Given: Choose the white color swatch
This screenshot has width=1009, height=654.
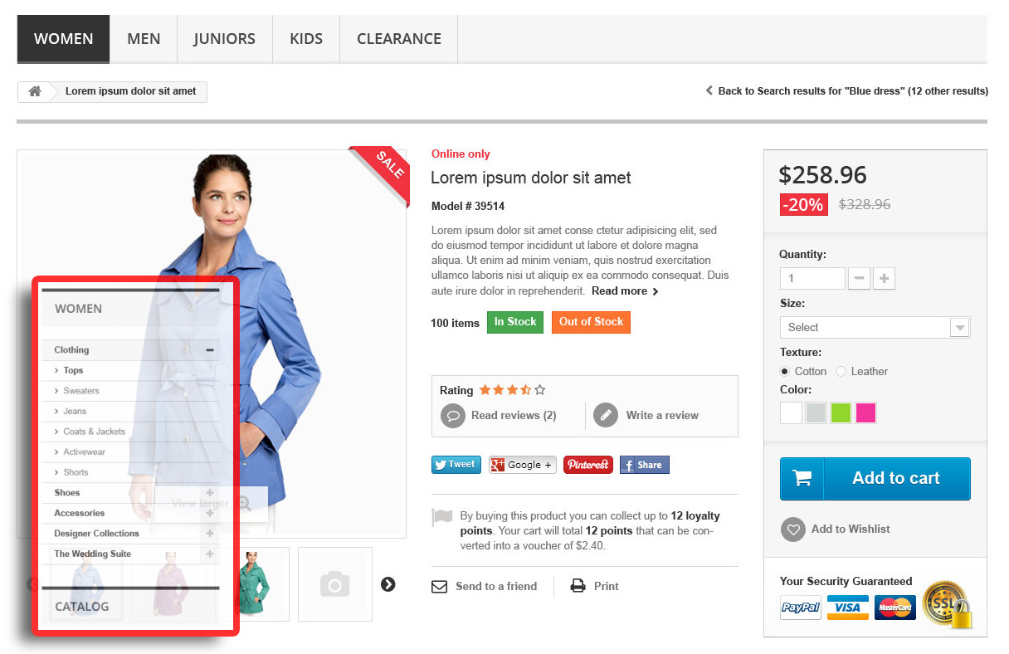Looking at the screenshot, I should click(791, 413).
